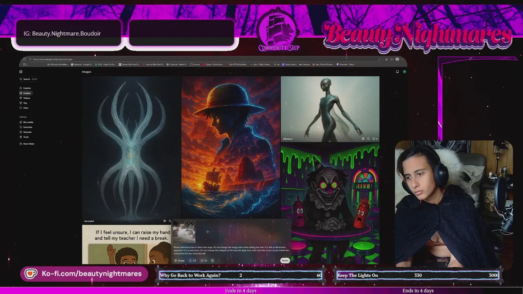Open Trash in Library
This screenshot has width=523, height=294.
pyautogui.click(x=25, y=137)
